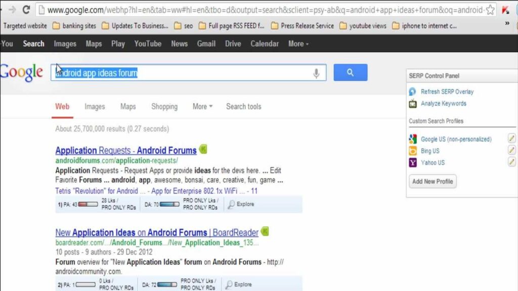Screen dimensions: 518x291
Task: Edit the Bing US profile pencil
Action: (x=511, y=150)
